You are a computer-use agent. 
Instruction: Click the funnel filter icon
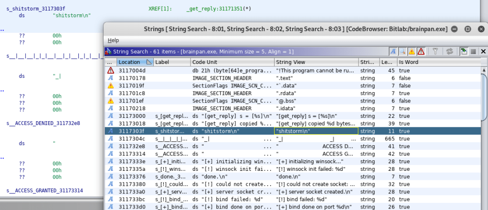pyautogui.click(x=435, y=51)
